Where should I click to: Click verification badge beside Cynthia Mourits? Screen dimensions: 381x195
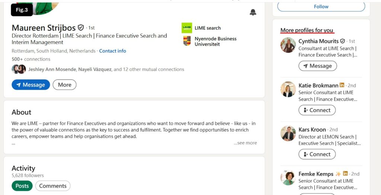coord(343,41)
